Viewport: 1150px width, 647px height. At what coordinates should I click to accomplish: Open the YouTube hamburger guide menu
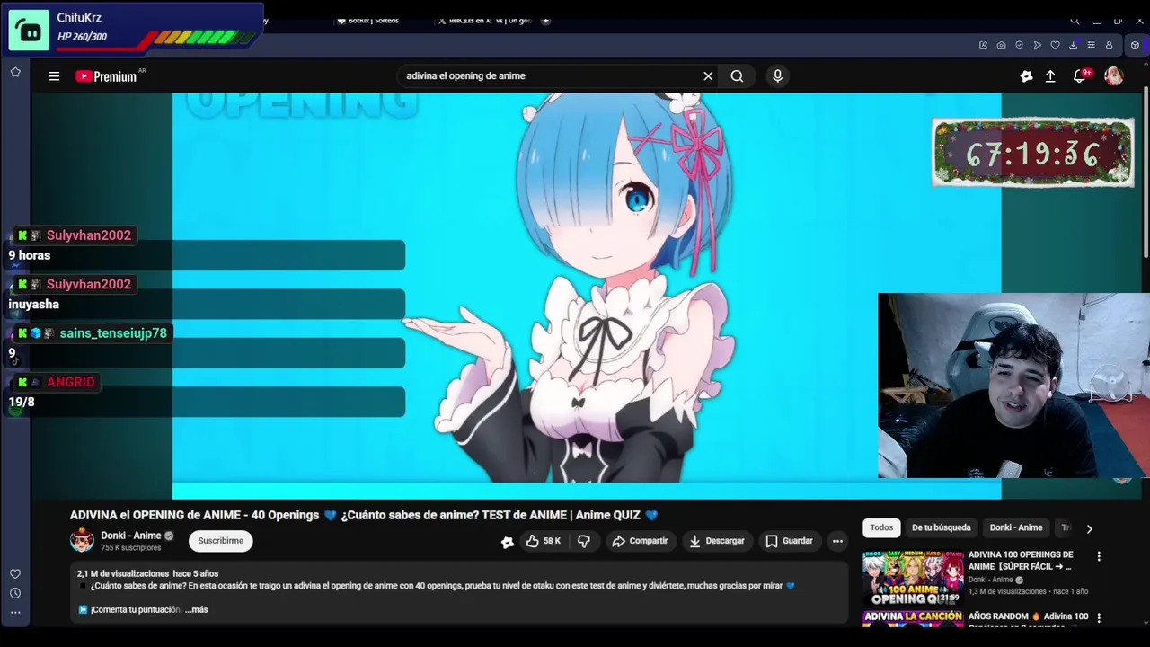click(x=54, y=76)
